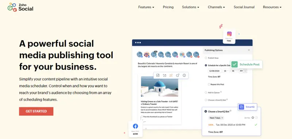Click the orange 100% slot score

pyautogui.click(x=211, y=125)
